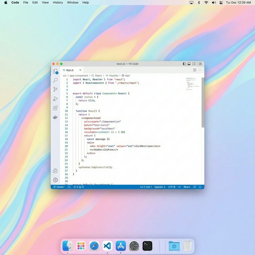Open Control Center from the menu bar

(x=221, y=2)
